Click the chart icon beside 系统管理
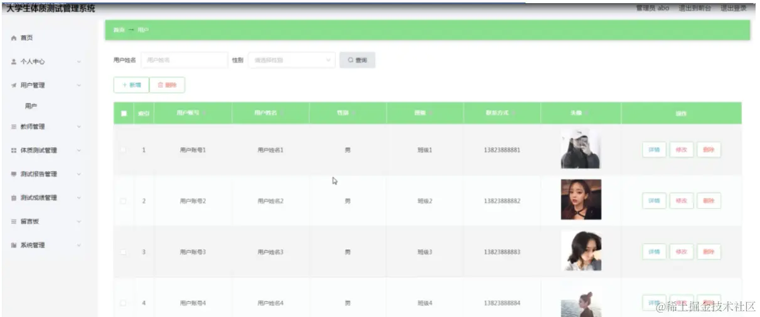The image size is (760, 317). point(14,246)
